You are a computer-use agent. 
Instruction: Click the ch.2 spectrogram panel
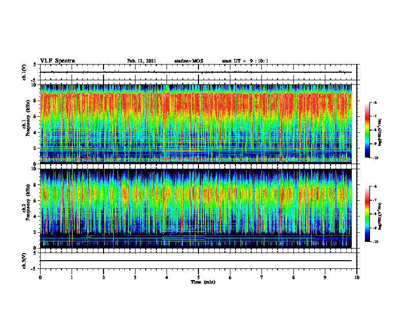196,208
